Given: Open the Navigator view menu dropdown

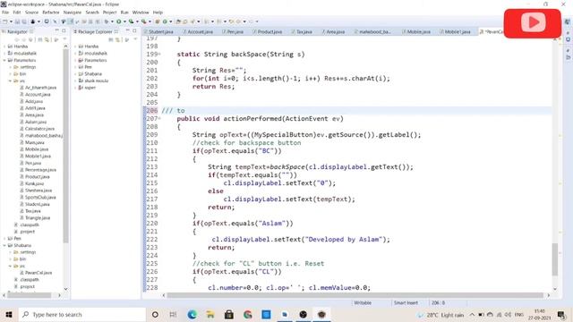Looking at the screenshot, I should (x=64, y=39).
